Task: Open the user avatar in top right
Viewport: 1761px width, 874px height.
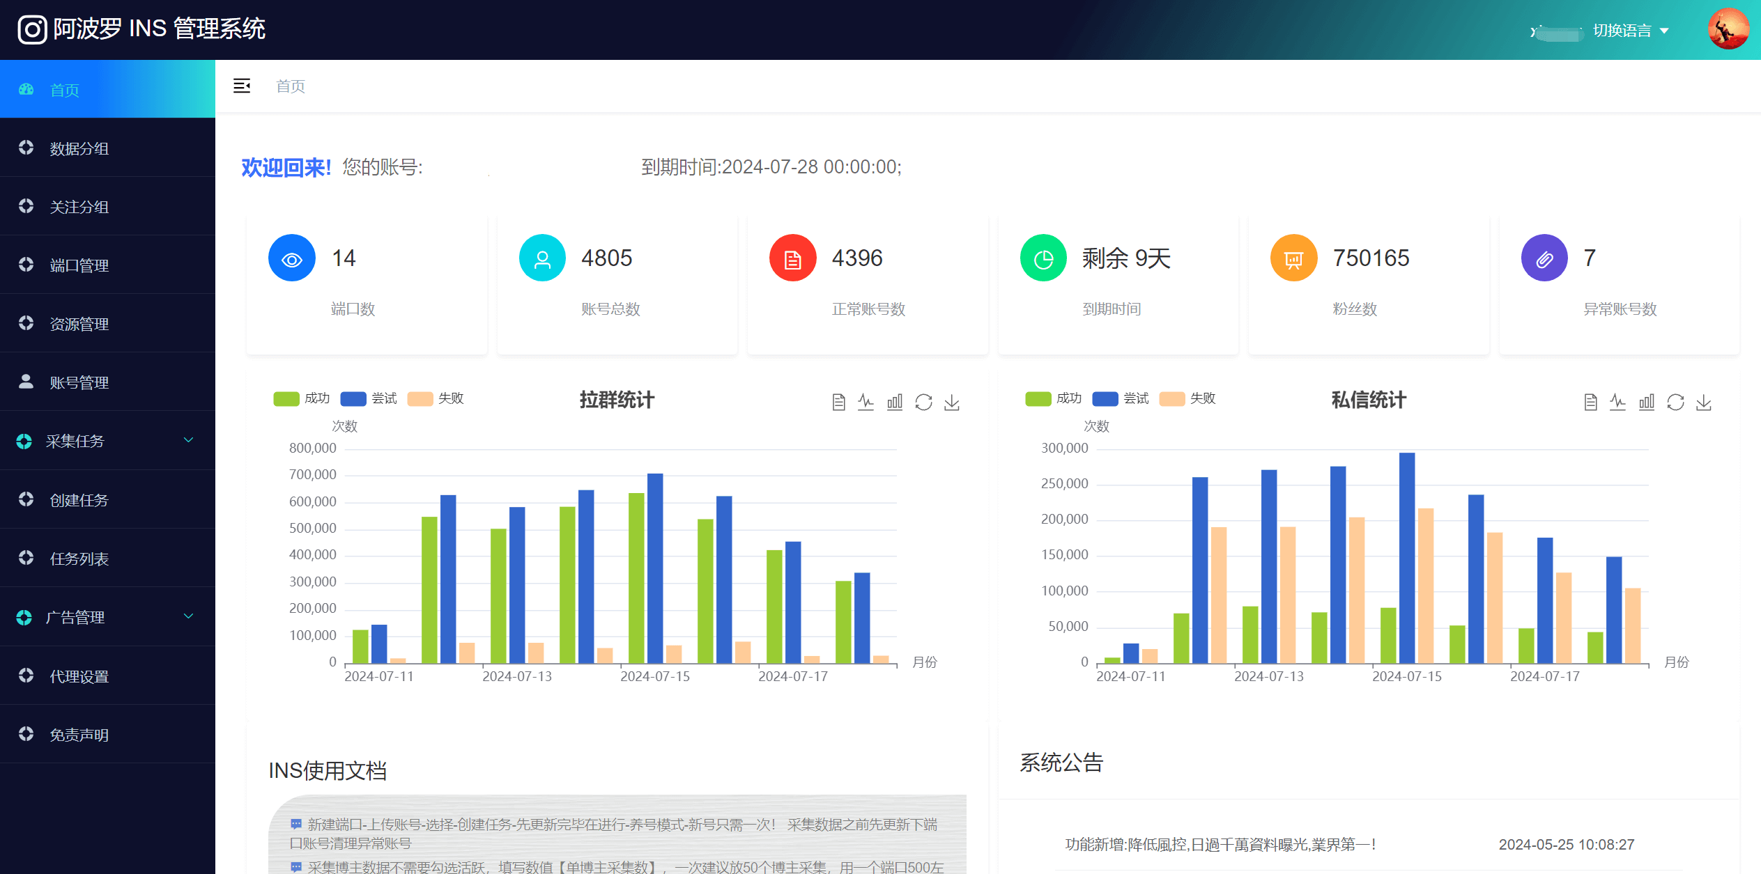Action: point(1728,29)
